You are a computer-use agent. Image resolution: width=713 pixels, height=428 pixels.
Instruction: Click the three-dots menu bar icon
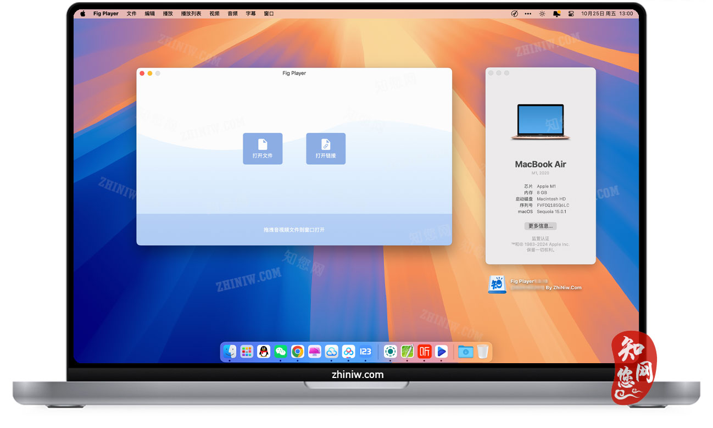(x=528, y=14)
